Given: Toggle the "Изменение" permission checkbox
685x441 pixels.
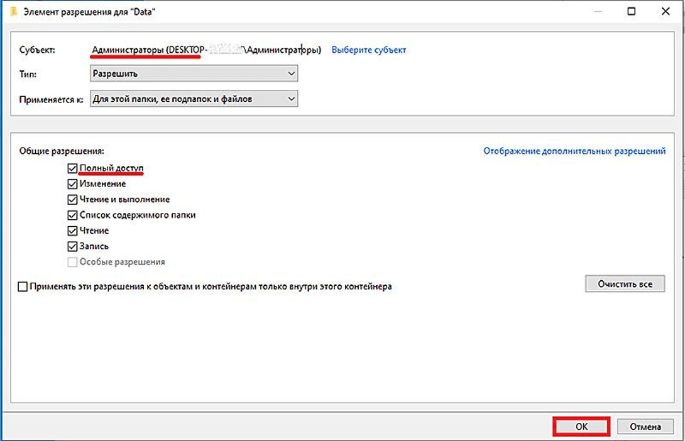Looking at the screenshot, I should [72, 184].
